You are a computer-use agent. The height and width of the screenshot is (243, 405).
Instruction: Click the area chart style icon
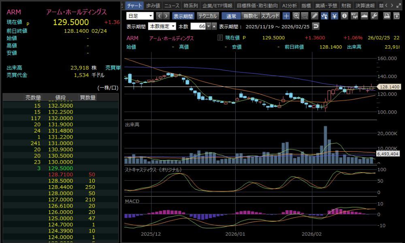364,16
